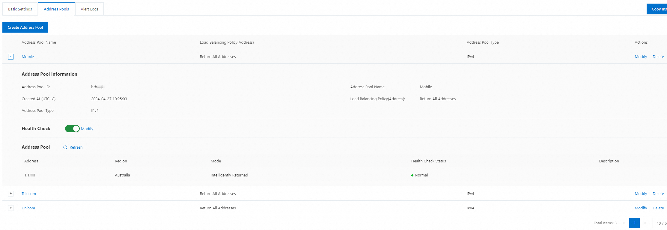667x230 pixels.
Task: Open the Address Pools tab
Action: pyautogui.click(x=56, y=9)
